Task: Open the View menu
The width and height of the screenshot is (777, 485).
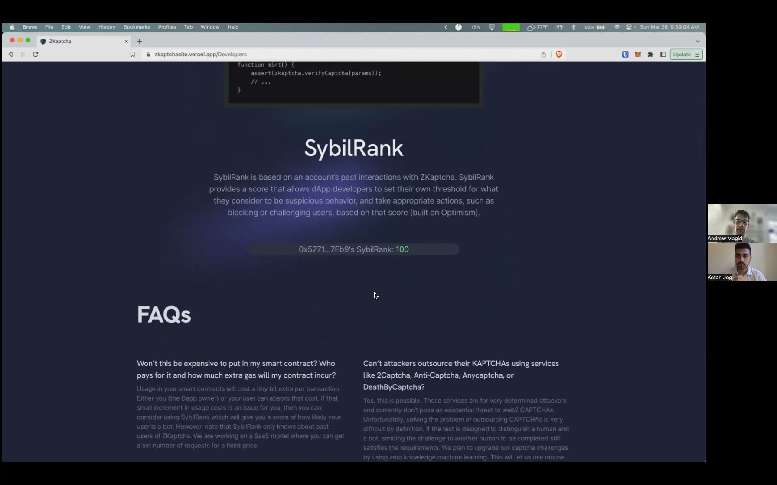Action: pos(84,27)
